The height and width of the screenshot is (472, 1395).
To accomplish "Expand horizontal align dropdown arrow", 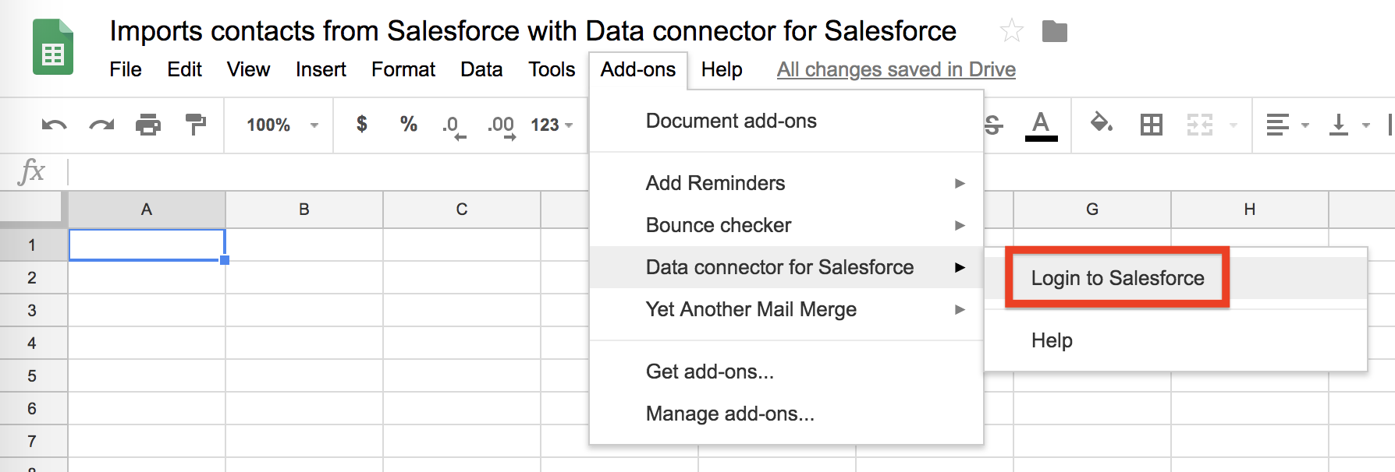I will (1304, 125).
